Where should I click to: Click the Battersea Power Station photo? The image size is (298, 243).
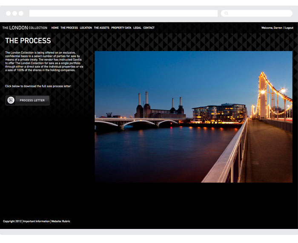click(x=193, y=117)
